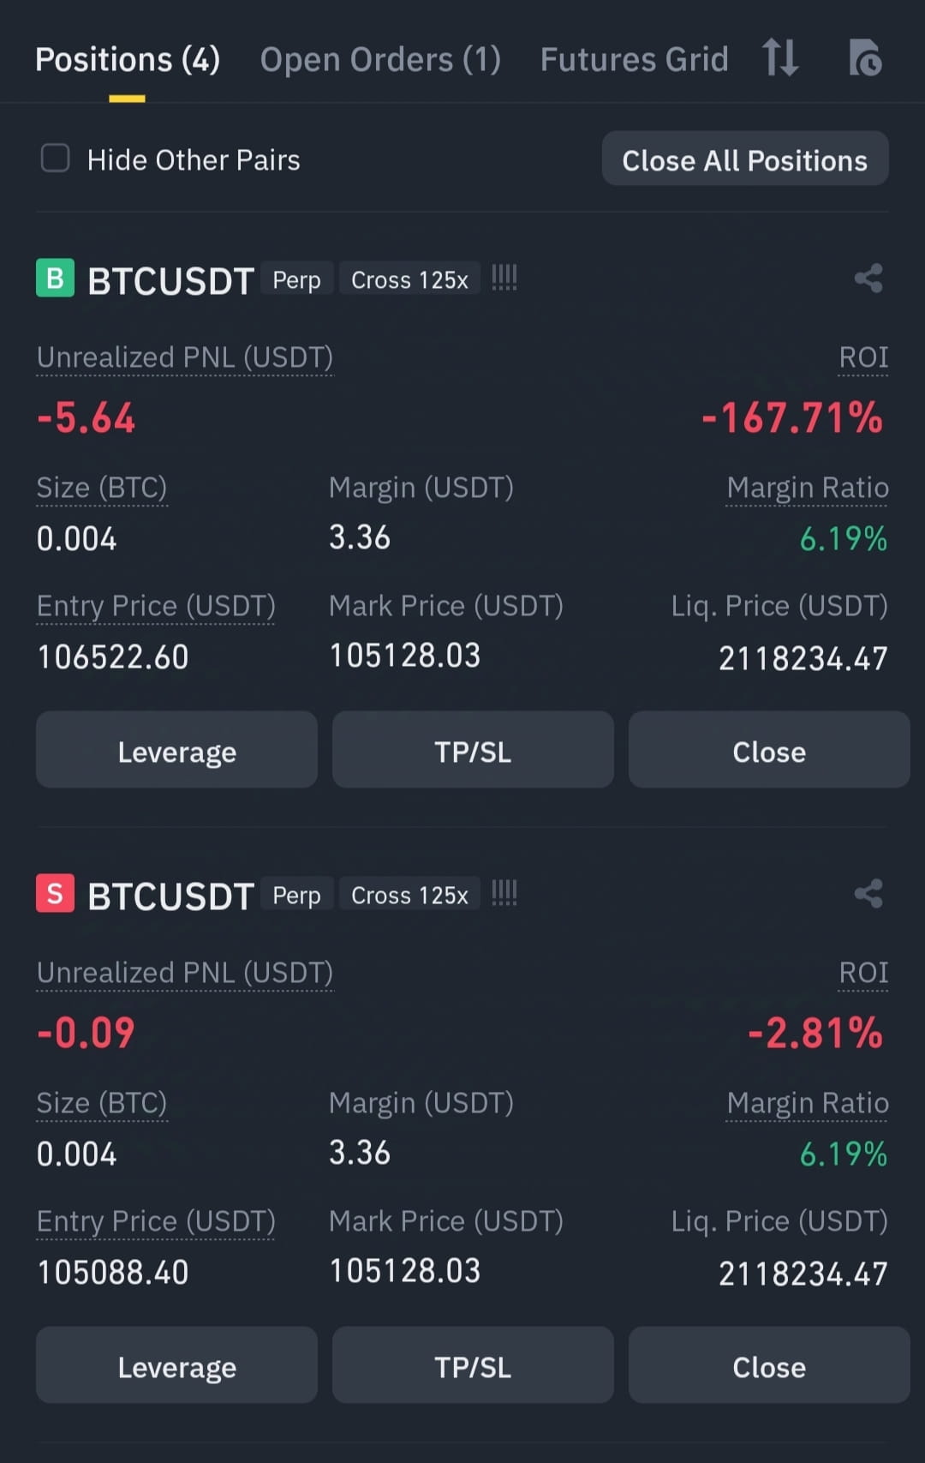Close the long BTCUSDT position
The image size is (925, 1463).
[769, 751]
